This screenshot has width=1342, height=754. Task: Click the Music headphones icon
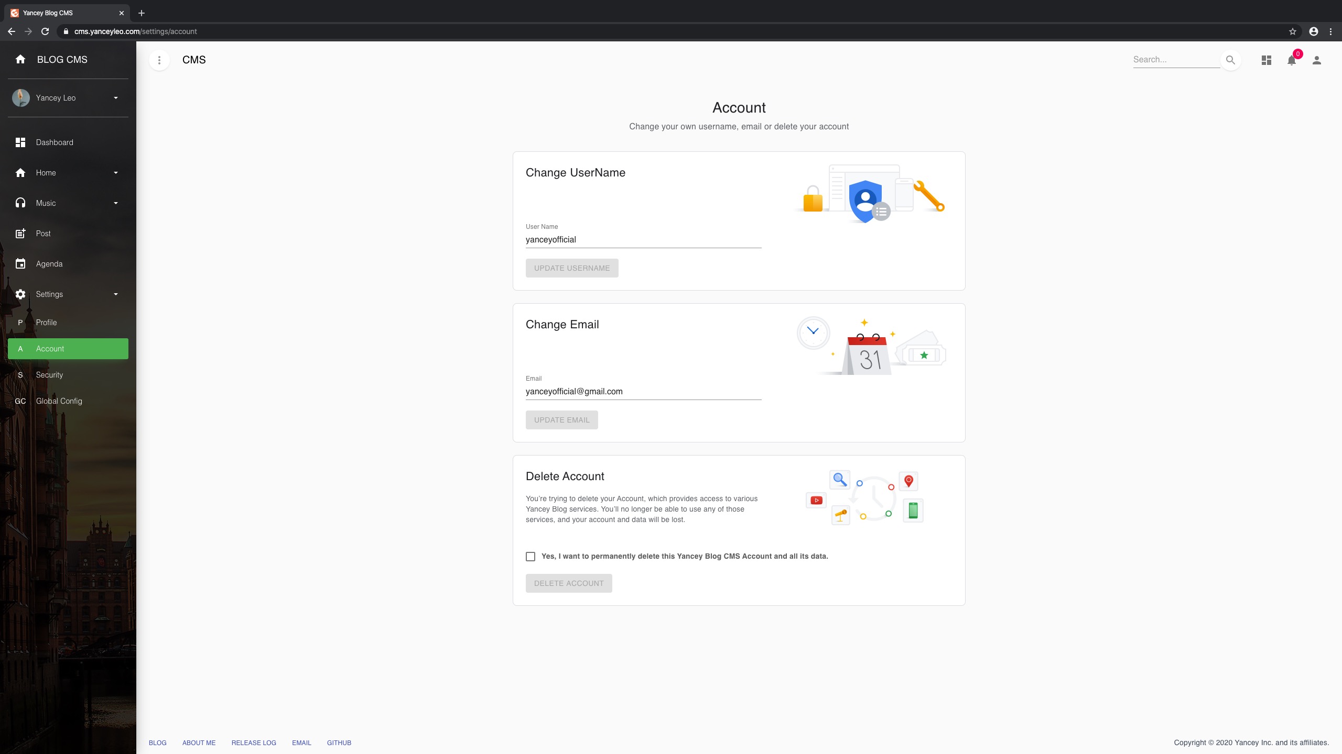tap(20, 203)
